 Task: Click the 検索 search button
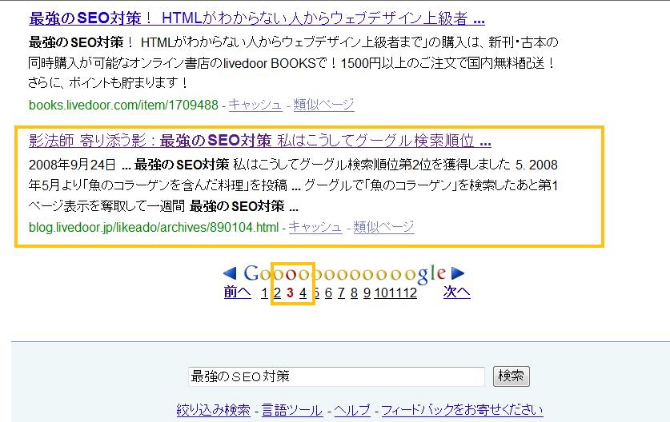[511, 376]
